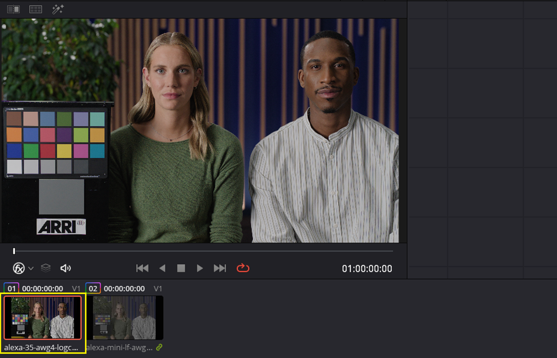Click the V1 track label of clip 02
Screen dimensions: 557x358
click(x=158, y=289)
